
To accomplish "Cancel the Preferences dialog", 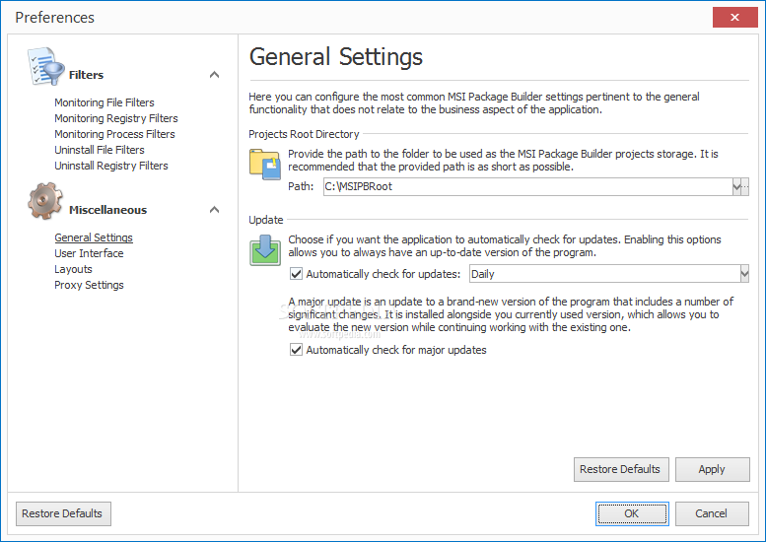I will click(712, 513).
